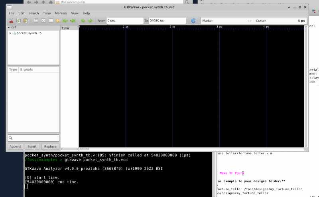319x197 pixels.
Task: Click the Cut traces scissors icon
Action: click(11, 21)
